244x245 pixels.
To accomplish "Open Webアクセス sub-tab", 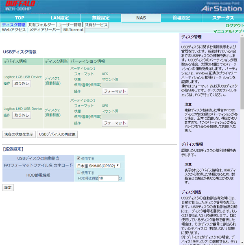I will [x=14, y=30].
